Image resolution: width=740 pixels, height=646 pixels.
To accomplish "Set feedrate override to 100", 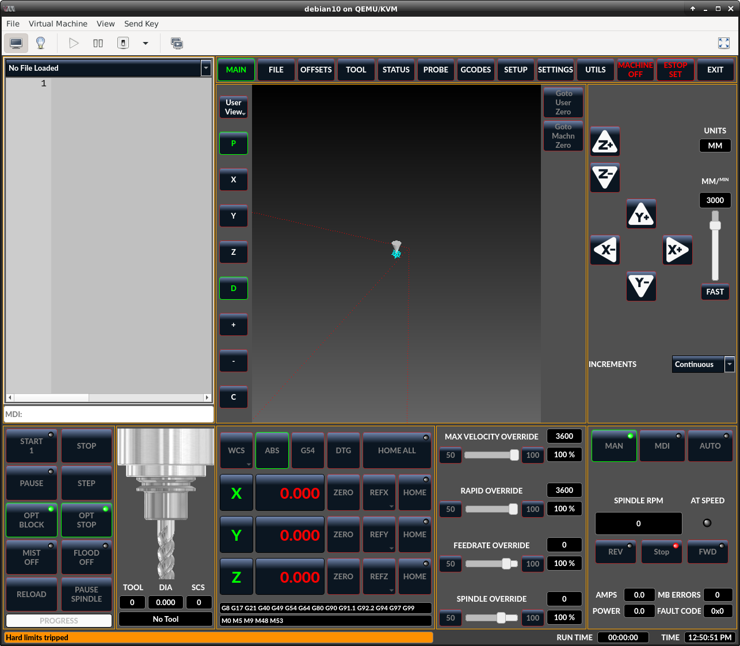I will tap(533, 564).
